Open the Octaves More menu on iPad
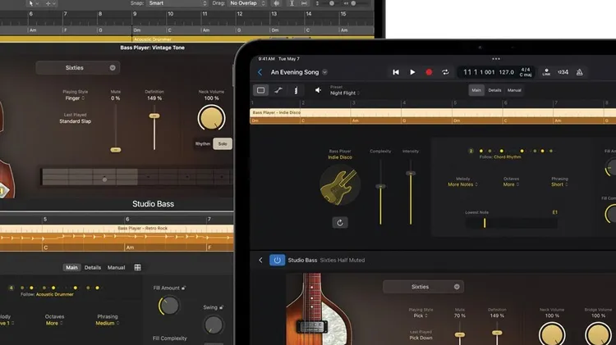The height and width of the screenshot is (345, 616). [511, 184]
